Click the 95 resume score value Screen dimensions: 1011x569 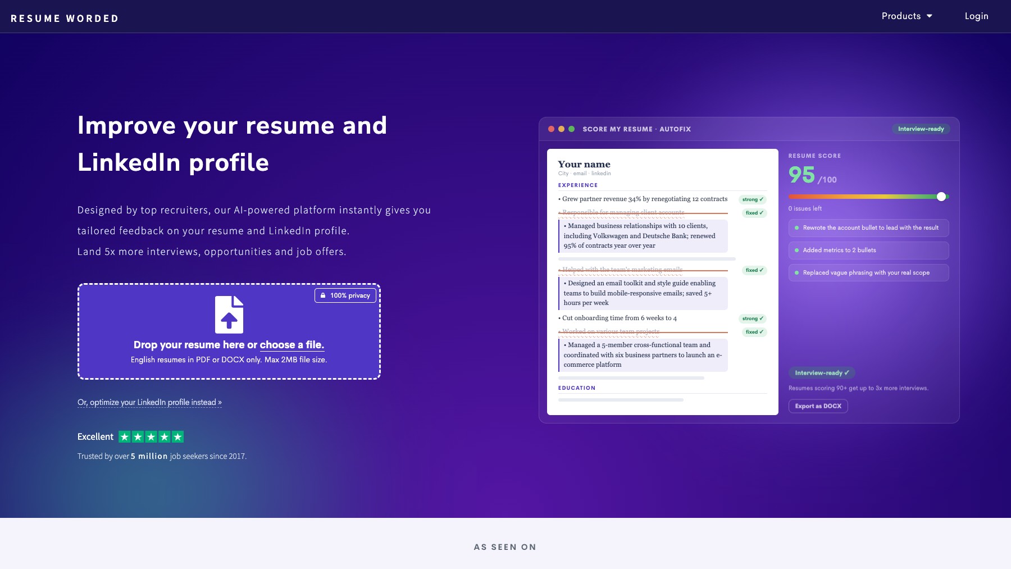[x=801, y=175]
